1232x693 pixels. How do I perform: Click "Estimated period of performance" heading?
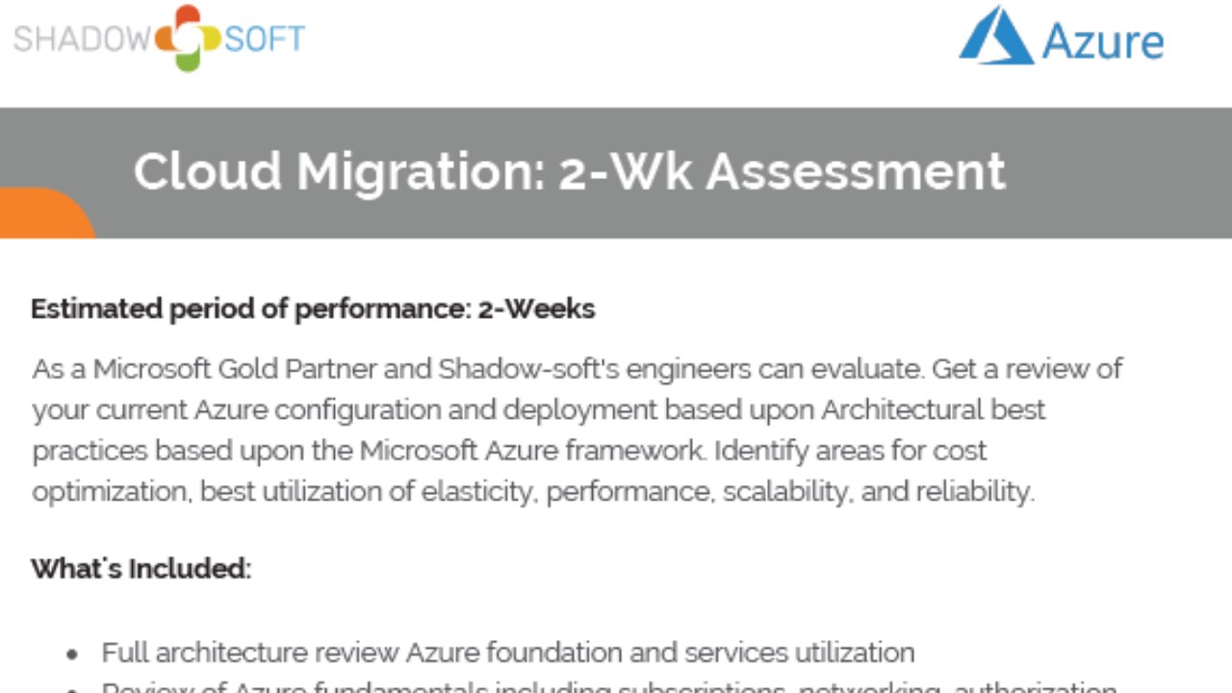pos(249,309)
